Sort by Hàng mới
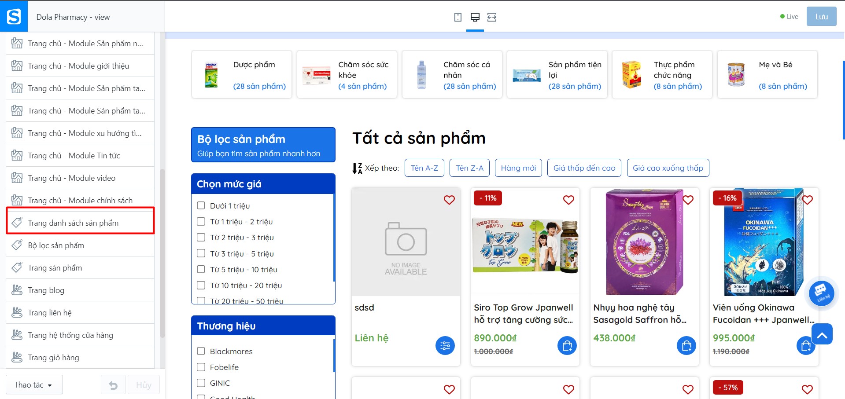The height and width of the screenshot is (399, 845). tap(518, 168)
